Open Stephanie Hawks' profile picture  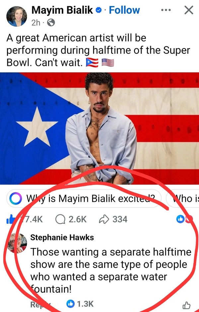[x=17, y=243]
